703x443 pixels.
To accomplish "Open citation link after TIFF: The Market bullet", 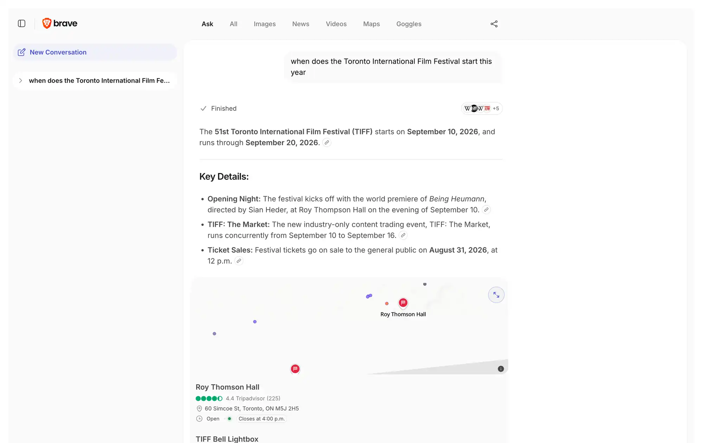I will pos(403,236).
